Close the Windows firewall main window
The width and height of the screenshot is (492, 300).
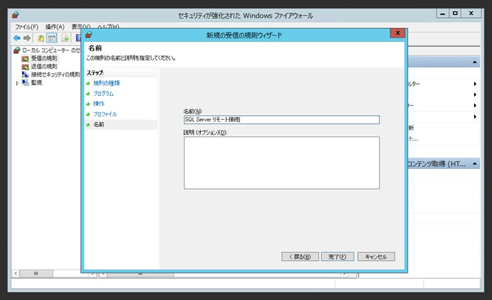tap(471, 13)
